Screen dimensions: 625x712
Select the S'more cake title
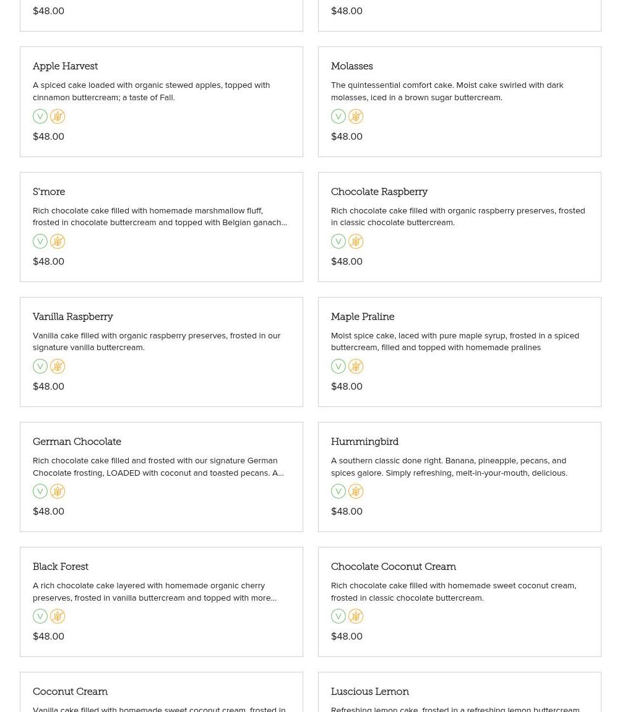(x=49, y=192)
